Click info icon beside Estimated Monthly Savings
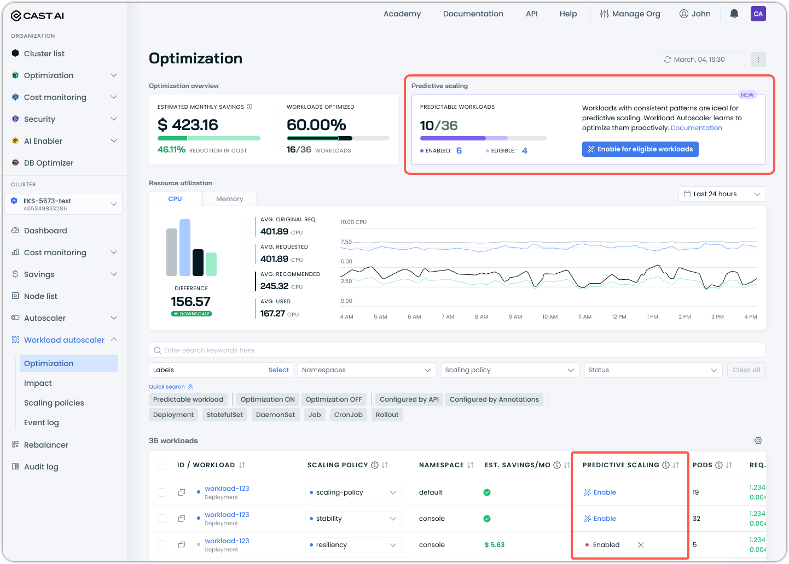 click(x=250, y=107)
